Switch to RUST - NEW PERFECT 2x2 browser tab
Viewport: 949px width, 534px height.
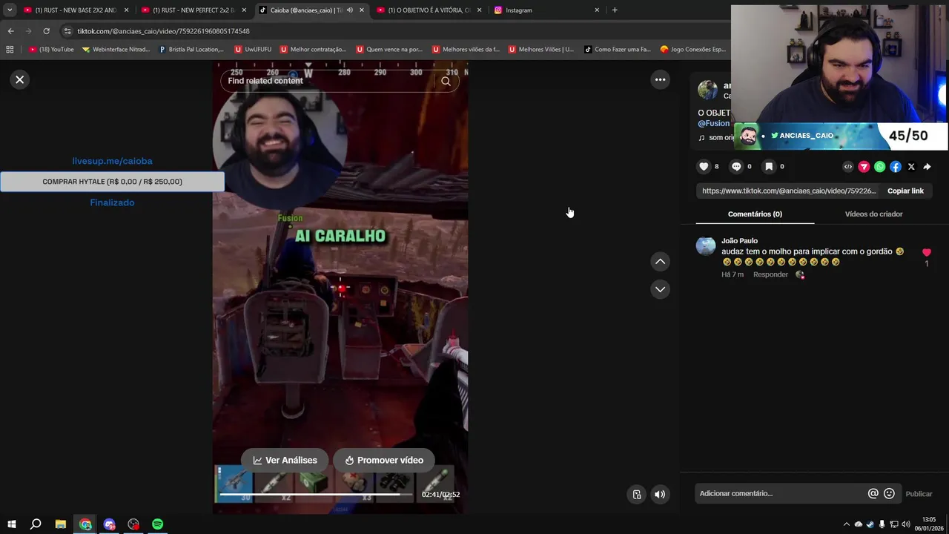click(193, 10)
